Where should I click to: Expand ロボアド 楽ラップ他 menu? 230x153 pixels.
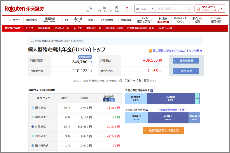tap(145, 20)
